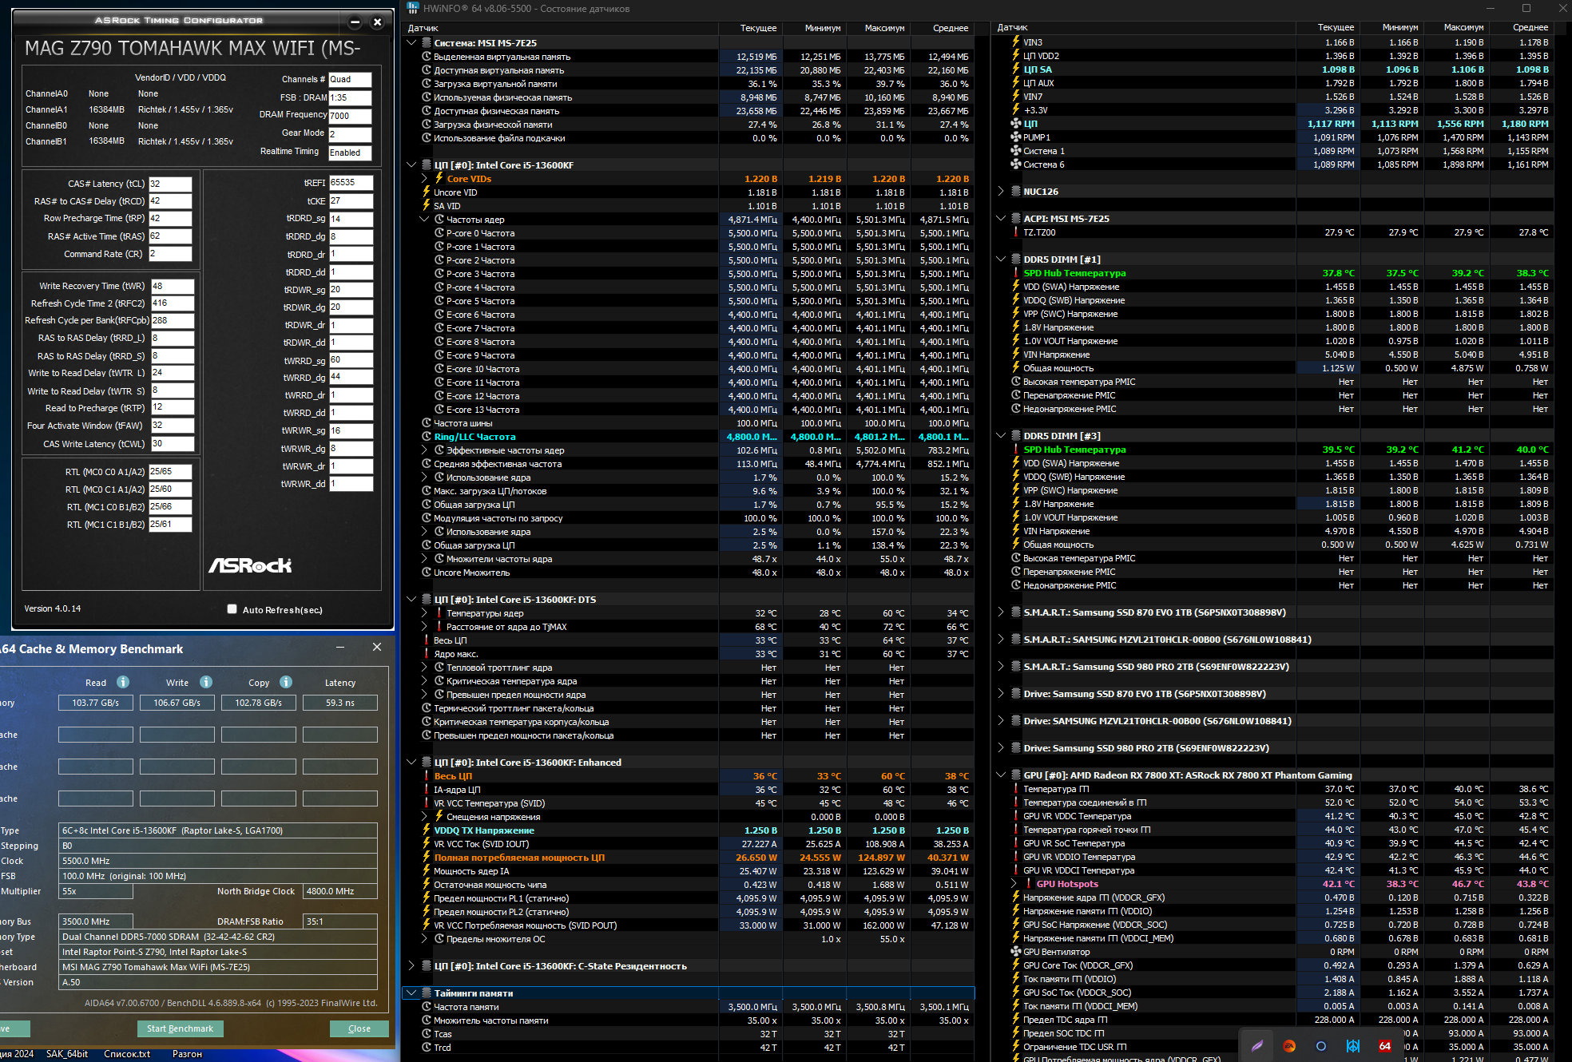Click the purple feather tray icon
This screenshot has width=1572, height=1062.
click(1256, 1046)
